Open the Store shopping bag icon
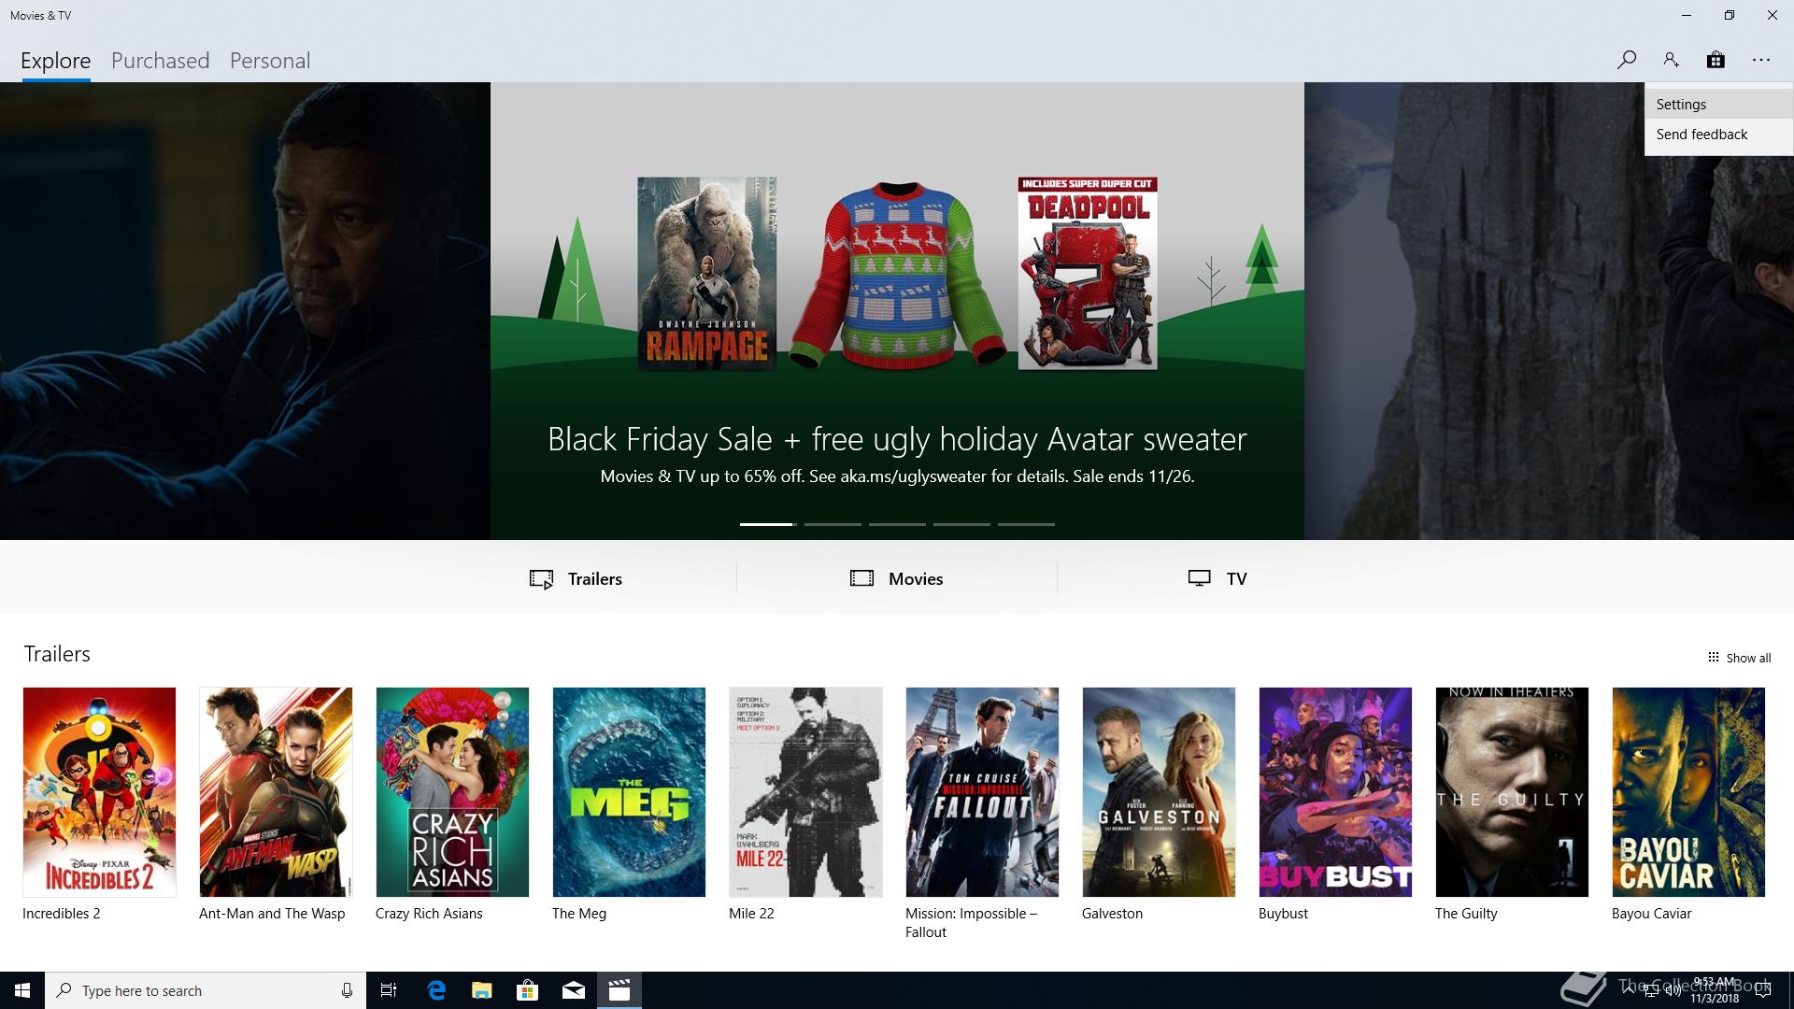The width and height of the screenshot is (1794, 1009). click(1716, 60)
